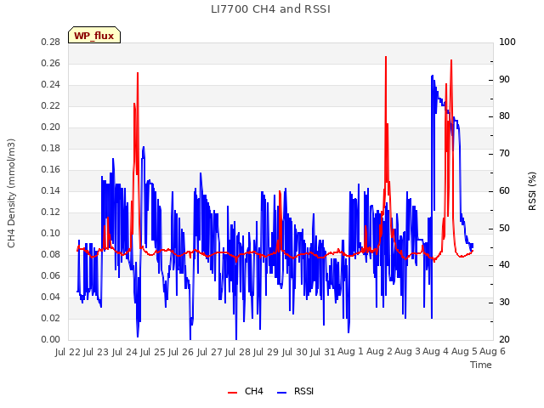This screenshot has width=544, height=408.
Task: Click the blue RSSI legend line swatch
Action: point(281,393)
